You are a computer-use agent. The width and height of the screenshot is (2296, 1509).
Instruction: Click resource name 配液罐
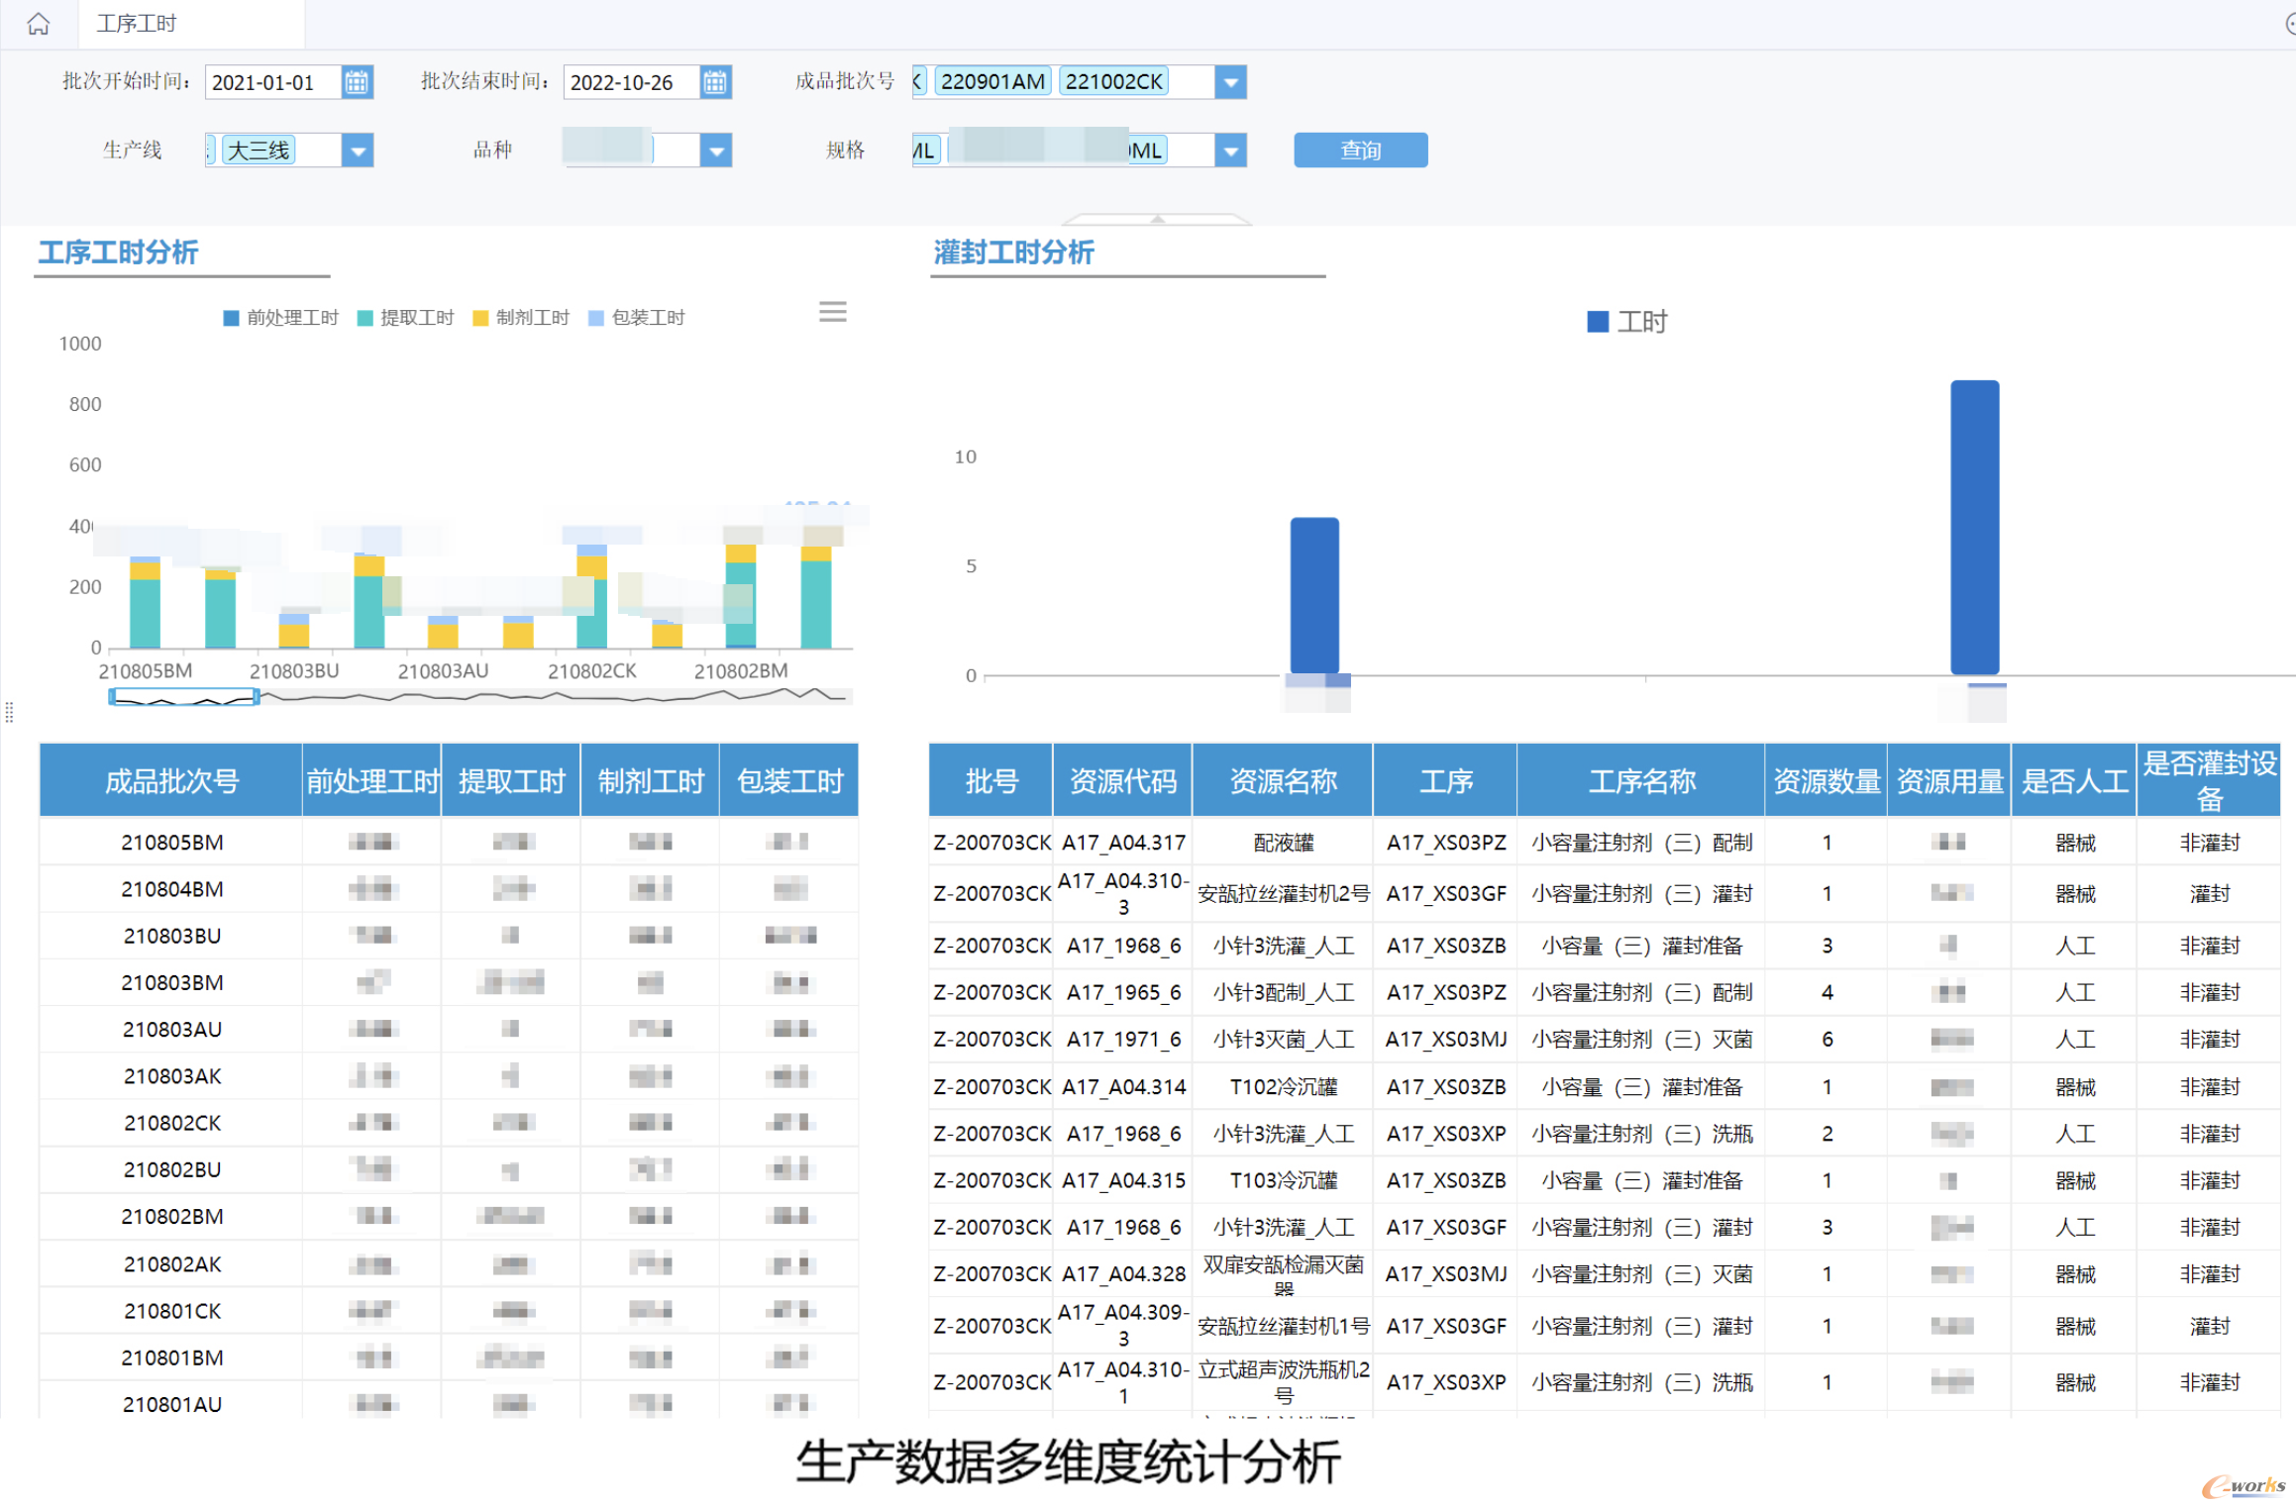(x=1283, y=843)
